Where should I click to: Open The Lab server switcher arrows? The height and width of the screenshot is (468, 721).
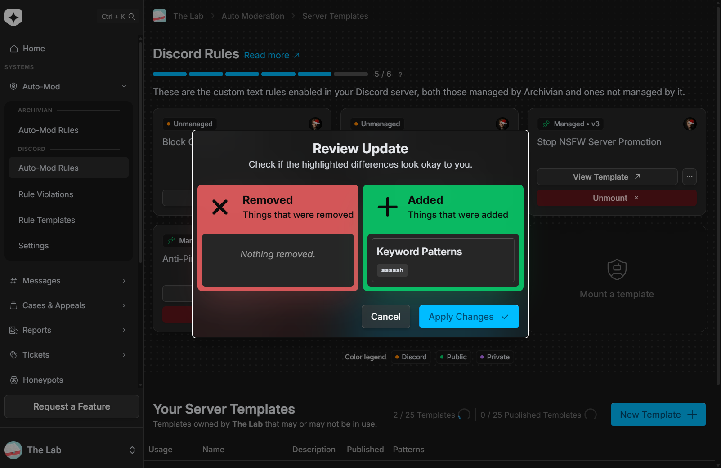coord(132,450)
